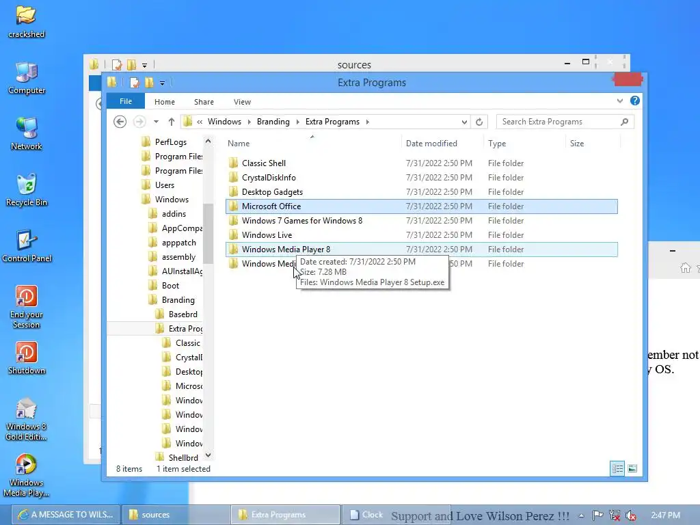The image size is (700, 525).
Task: Open sources window toolbar dropdown arrow
Action: pos(144,65)
